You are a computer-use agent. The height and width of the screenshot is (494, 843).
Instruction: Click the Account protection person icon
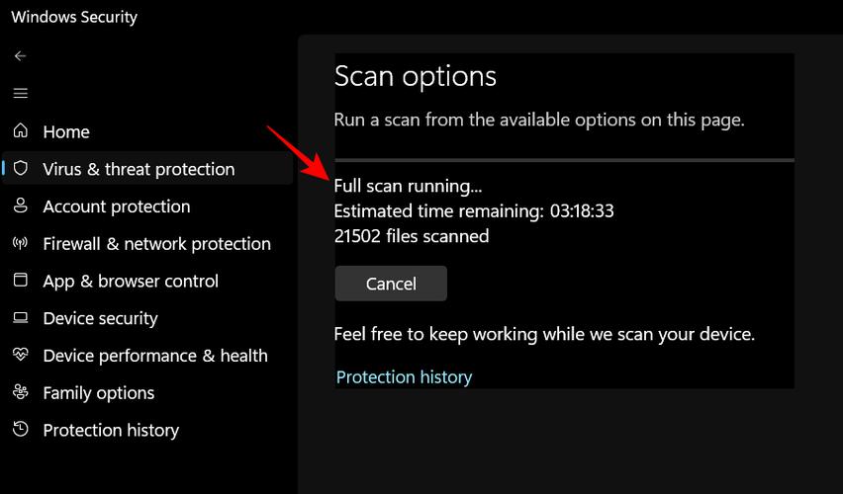point(21,206)
